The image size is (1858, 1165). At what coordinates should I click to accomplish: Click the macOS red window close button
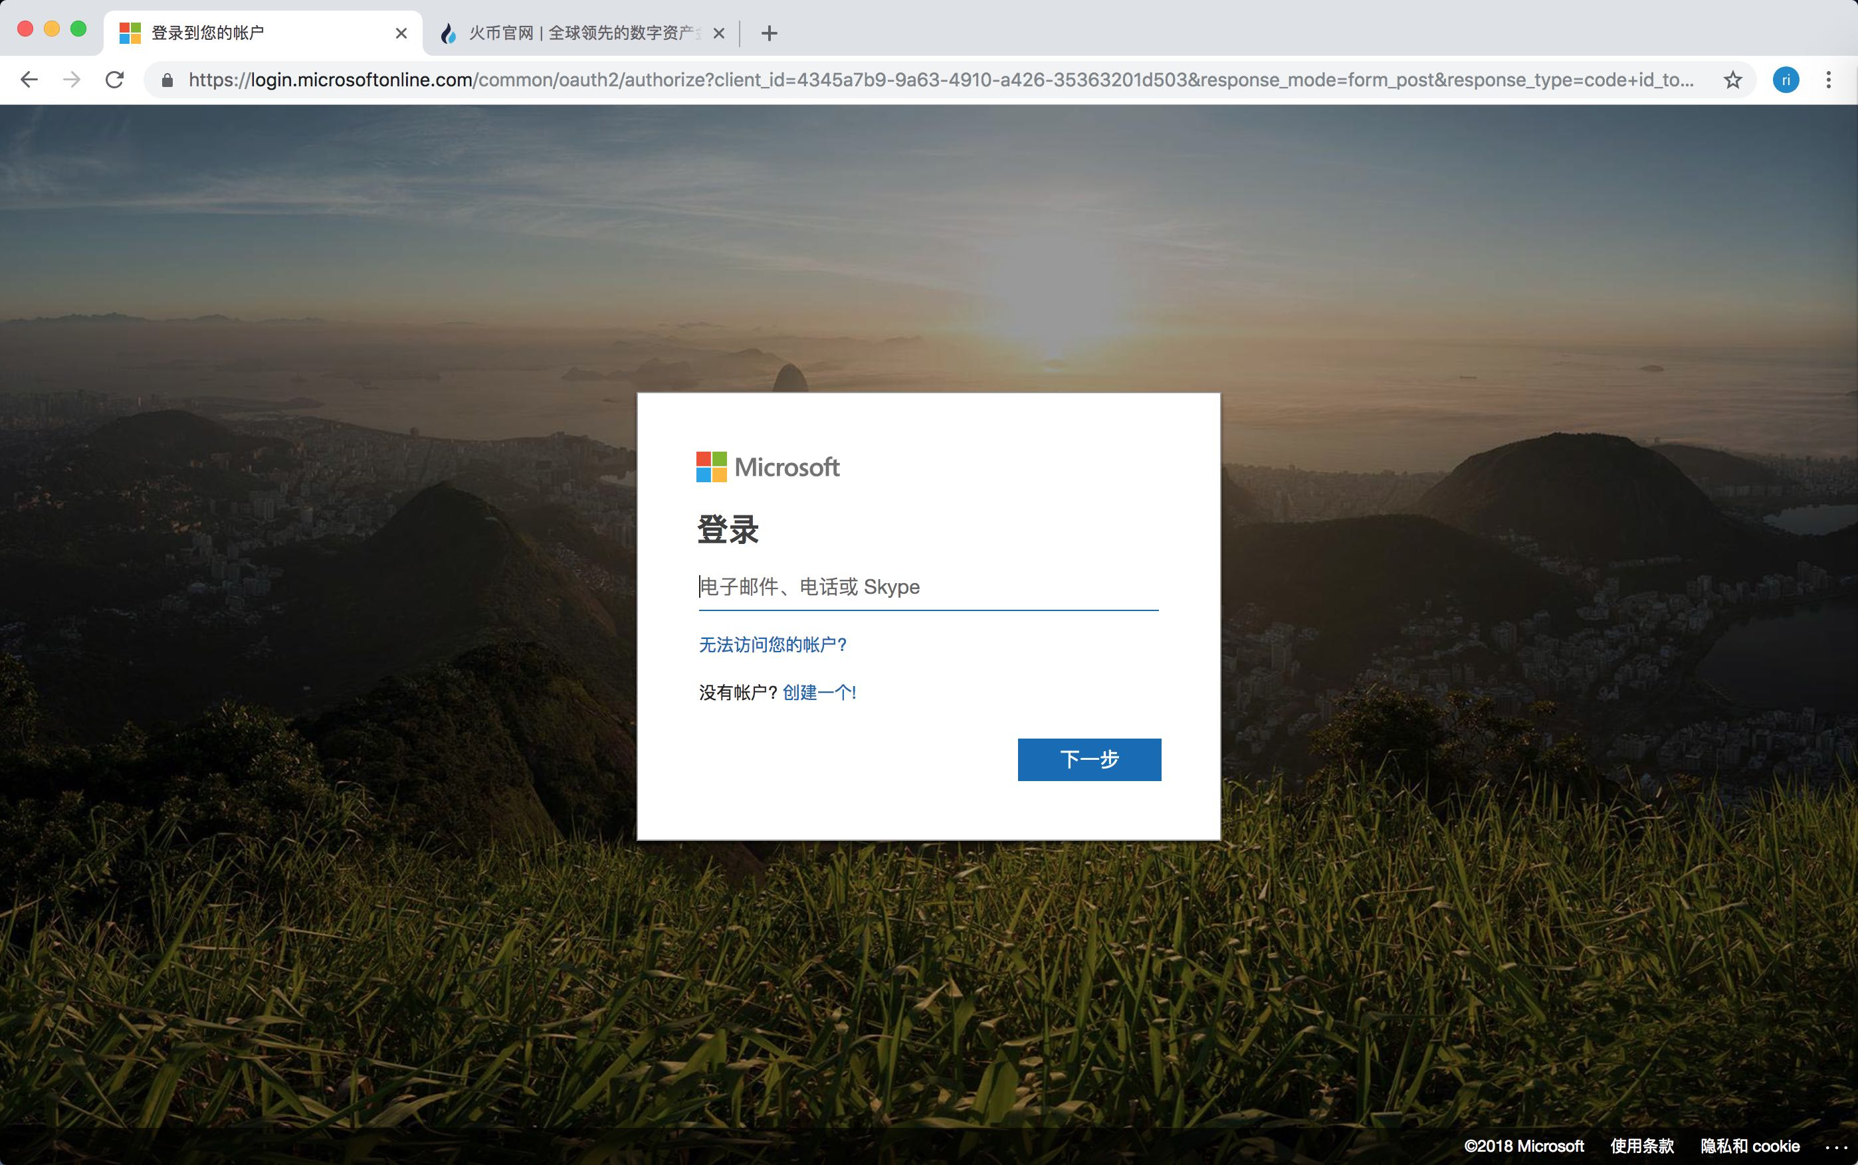point(25,29)
